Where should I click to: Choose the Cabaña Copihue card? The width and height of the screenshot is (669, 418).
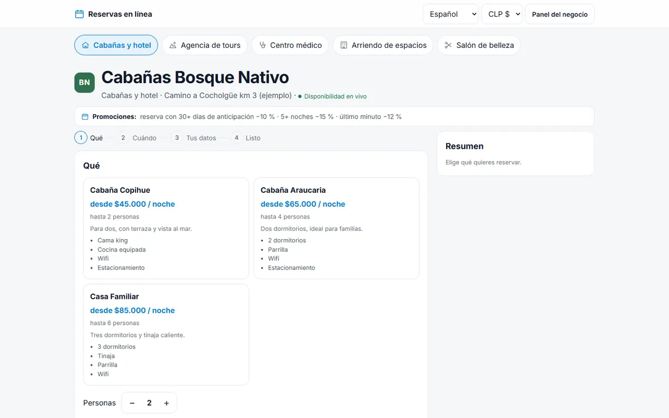(166, 229)
